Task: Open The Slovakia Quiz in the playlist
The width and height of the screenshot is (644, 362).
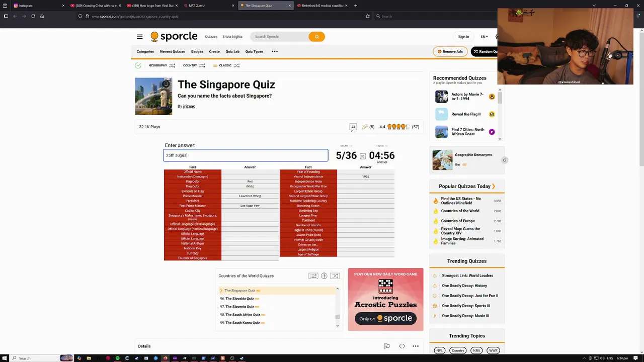Action: pos(239,299)
